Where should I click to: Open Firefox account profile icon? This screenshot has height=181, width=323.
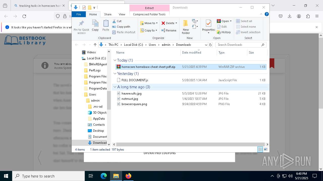pos(299,16)
